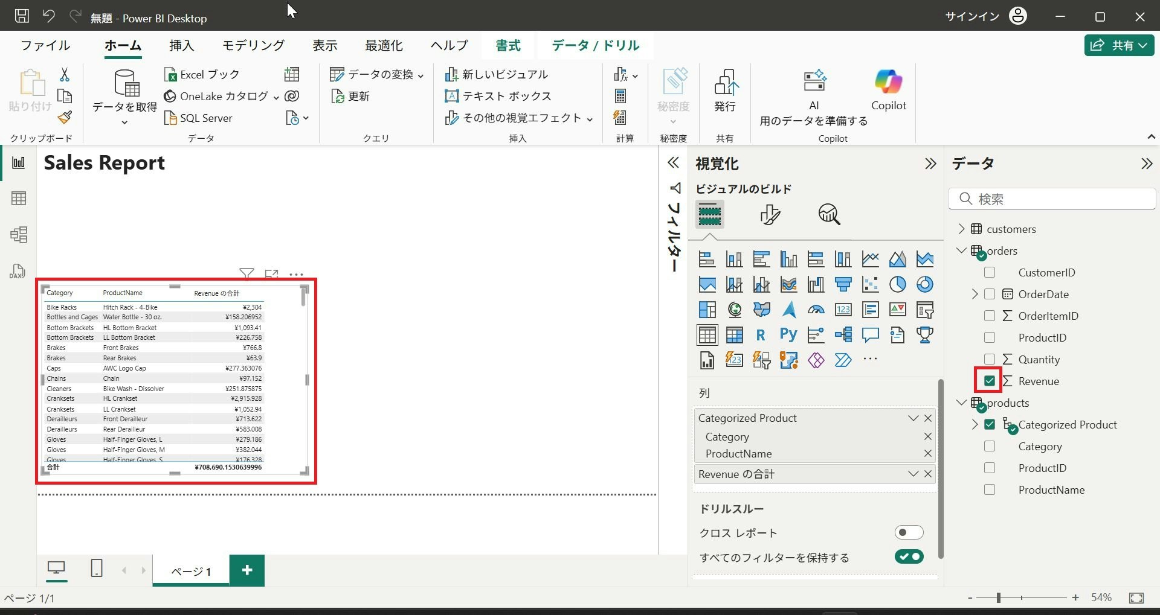Tick the Quantity field checkbox
1160x615 pixels.
click(990, 359)
